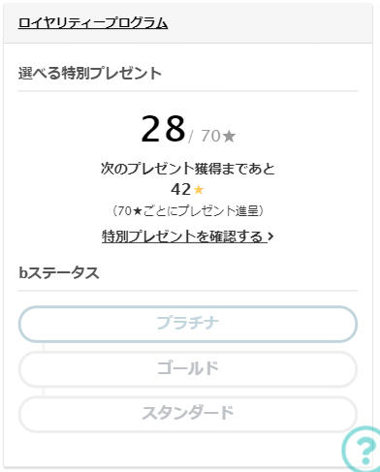Click the bステータス section heading
This screenshot has height=472, width=380.
click(59, 273)
